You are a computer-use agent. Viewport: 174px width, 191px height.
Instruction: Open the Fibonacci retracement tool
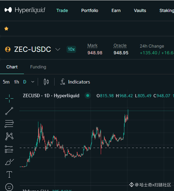click(x=9, y=124)
